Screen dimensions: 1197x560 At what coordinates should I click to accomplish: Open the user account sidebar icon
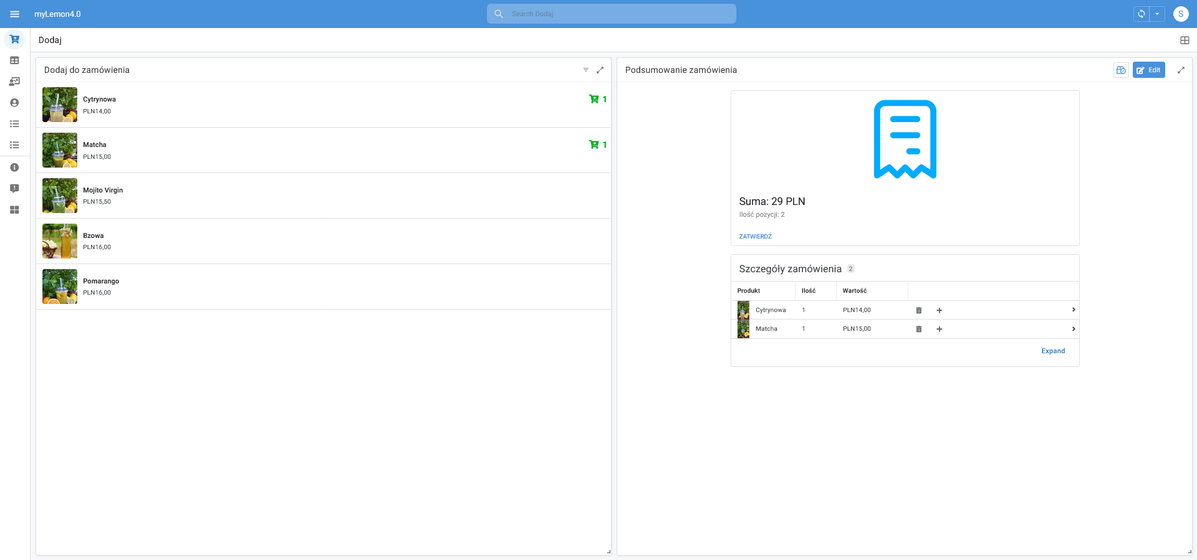(14, 103)
